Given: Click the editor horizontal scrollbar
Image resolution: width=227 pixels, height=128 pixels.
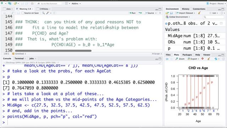Looking at the screenshot, I should 53,50.
